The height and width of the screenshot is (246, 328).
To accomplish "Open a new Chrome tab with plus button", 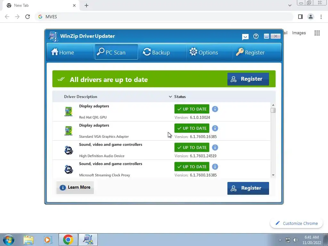I will (x=86, y=5).
